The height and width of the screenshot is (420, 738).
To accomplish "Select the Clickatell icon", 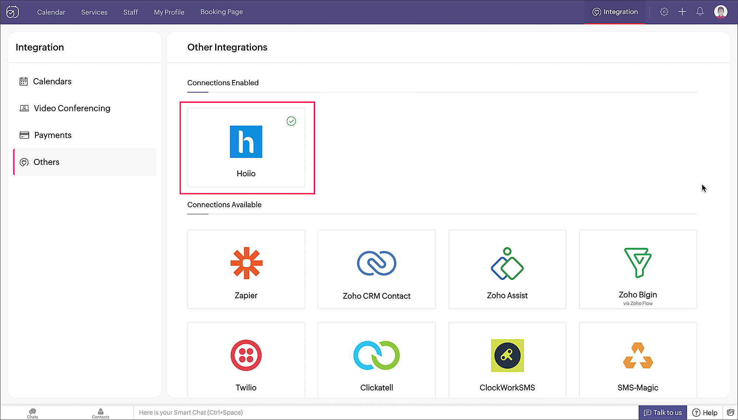I will pos(376,355).
